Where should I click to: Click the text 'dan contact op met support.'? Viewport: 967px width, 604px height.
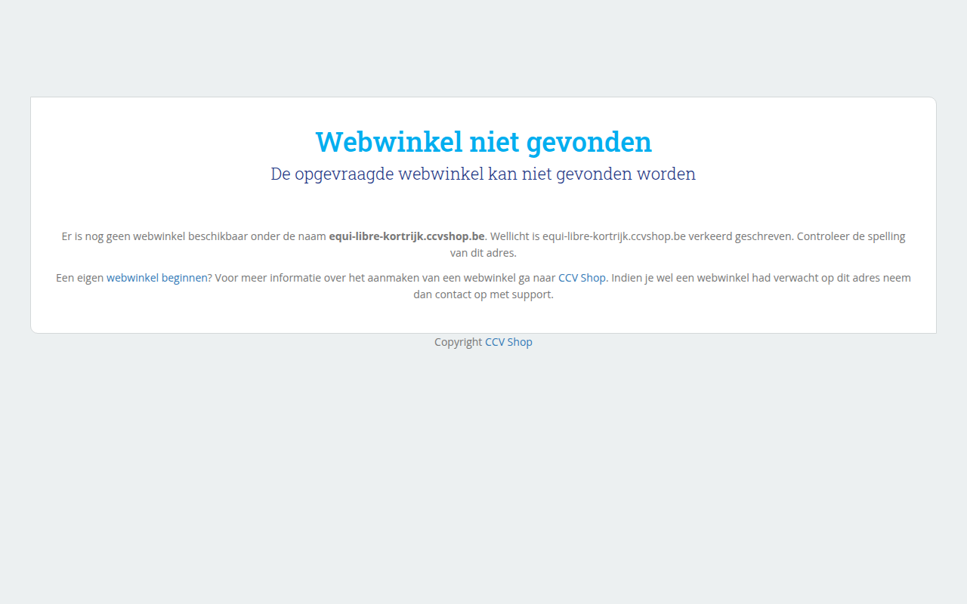tap(483, 294)
